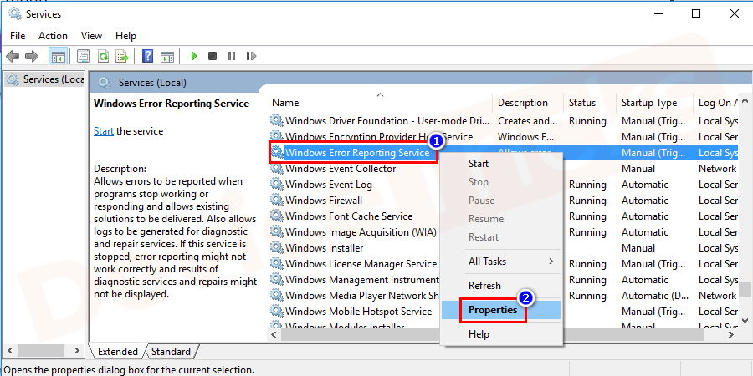This screenshot has height=376, width=753.
Task: Click the green Start Service play icon
Action: pyautogui.click(x=194, y=57)
